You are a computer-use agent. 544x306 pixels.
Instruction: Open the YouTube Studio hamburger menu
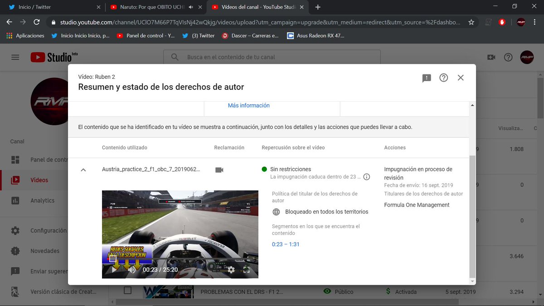pos(15,57)
